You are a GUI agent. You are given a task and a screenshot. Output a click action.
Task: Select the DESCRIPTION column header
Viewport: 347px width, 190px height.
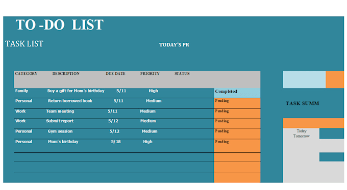pyautogui.click(x=66, y=73)
